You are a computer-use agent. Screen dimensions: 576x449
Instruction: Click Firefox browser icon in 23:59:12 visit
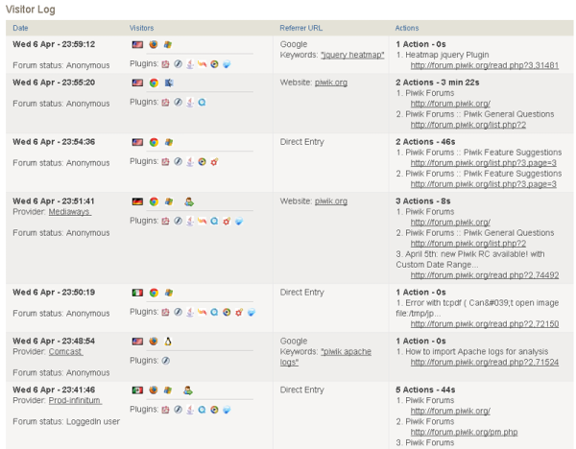[x=153, y=44]
